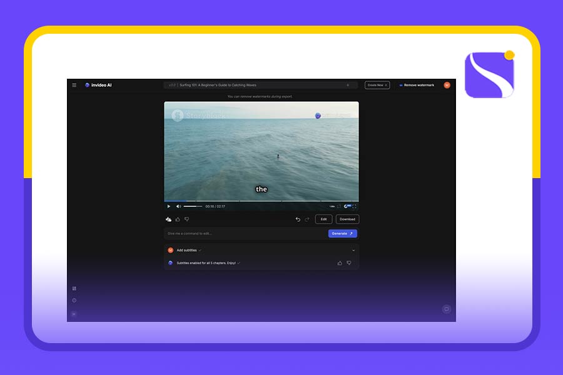Give a thumbs up to the video
Viewport: 563px width, 375px height.
click(177, 219)
